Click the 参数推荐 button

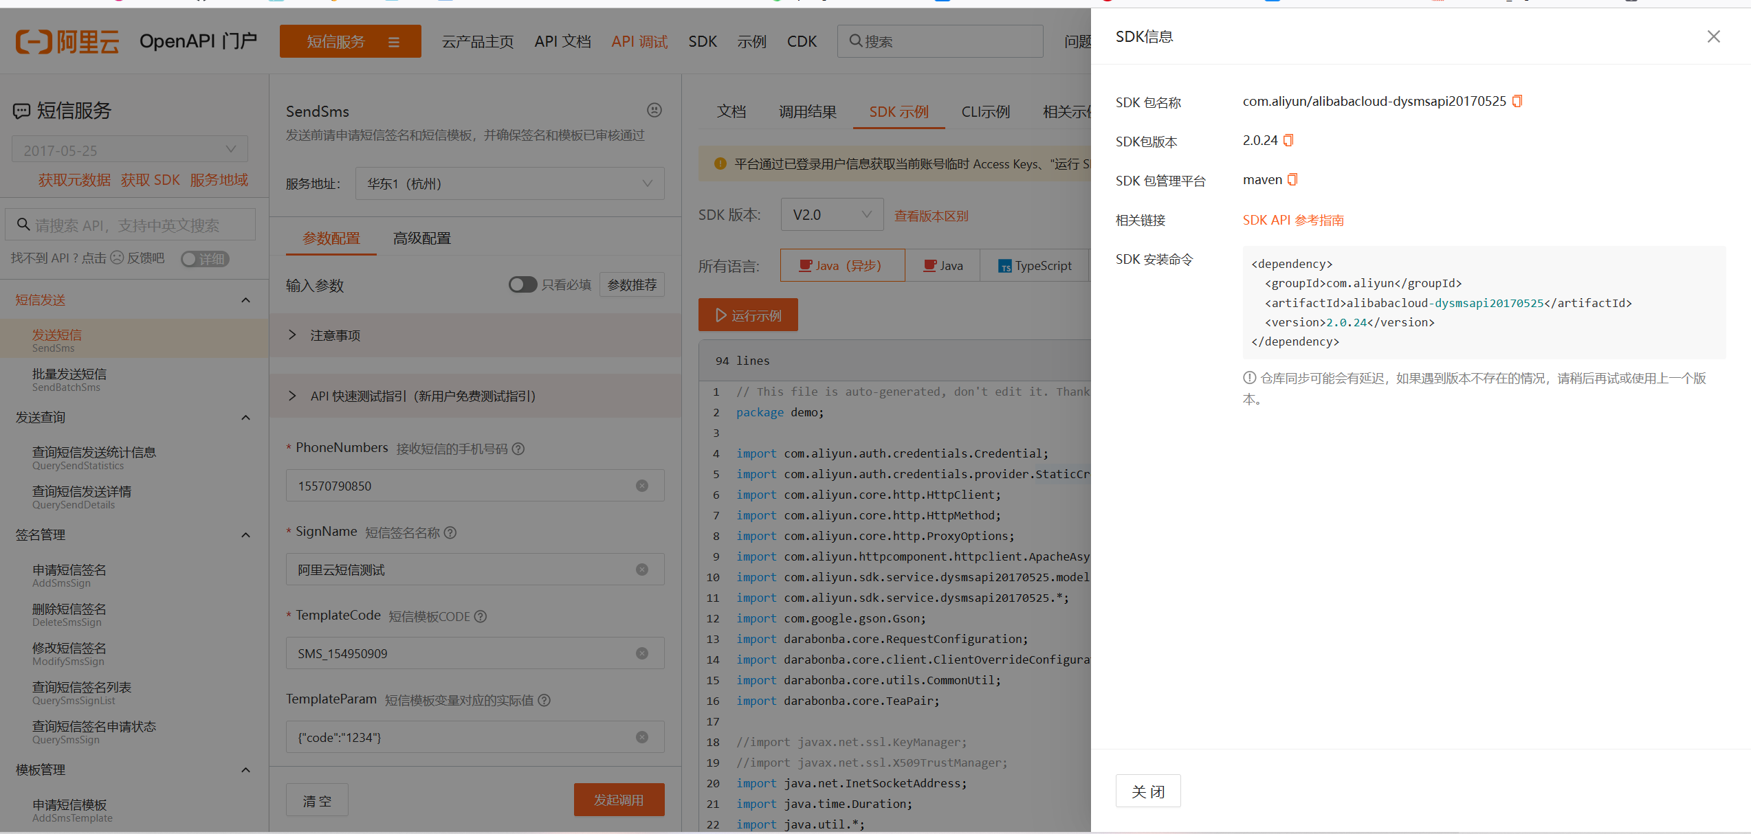click(632, 284)
